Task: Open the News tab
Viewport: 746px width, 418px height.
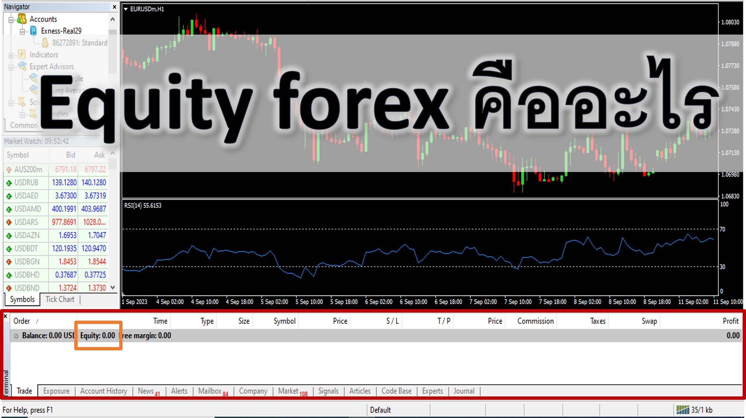Action: click(x=149, y=391)
